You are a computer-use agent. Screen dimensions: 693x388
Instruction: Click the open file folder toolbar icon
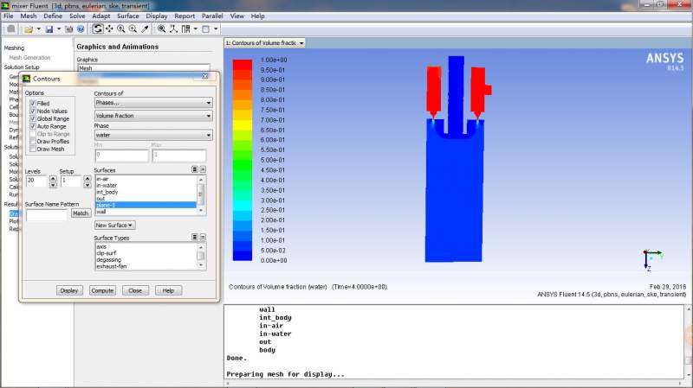(x=29, y=29)
